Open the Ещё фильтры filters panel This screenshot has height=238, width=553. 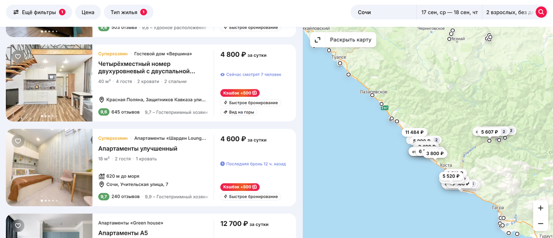pyautogui.click(x=39, y=12)
